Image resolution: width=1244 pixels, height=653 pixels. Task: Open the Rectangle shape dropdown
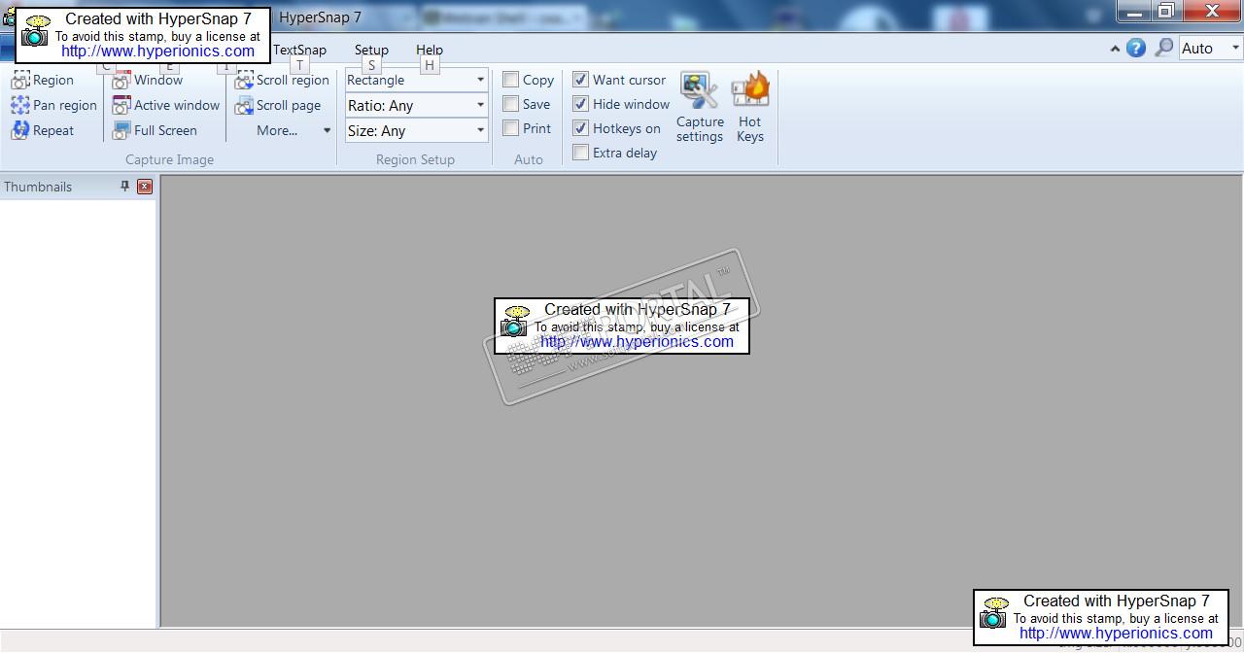(x=416, y=80)
